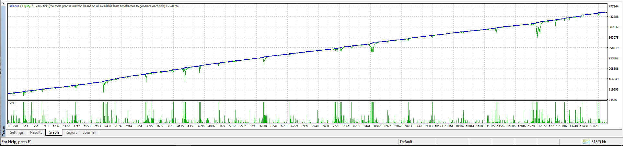Click the vertical Tester panel label
The image size is (623, 146).
click(4, 130)
